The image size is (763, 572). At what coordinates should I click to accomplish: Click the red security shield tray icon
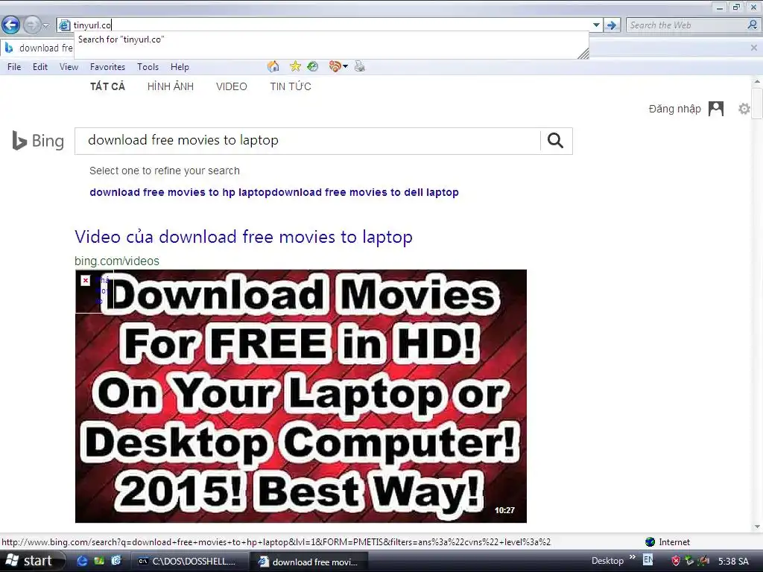click(676, 562)
